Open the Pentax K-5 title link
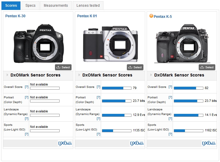Viewport: 220px width, 162px height. click(x=163, y=17)
